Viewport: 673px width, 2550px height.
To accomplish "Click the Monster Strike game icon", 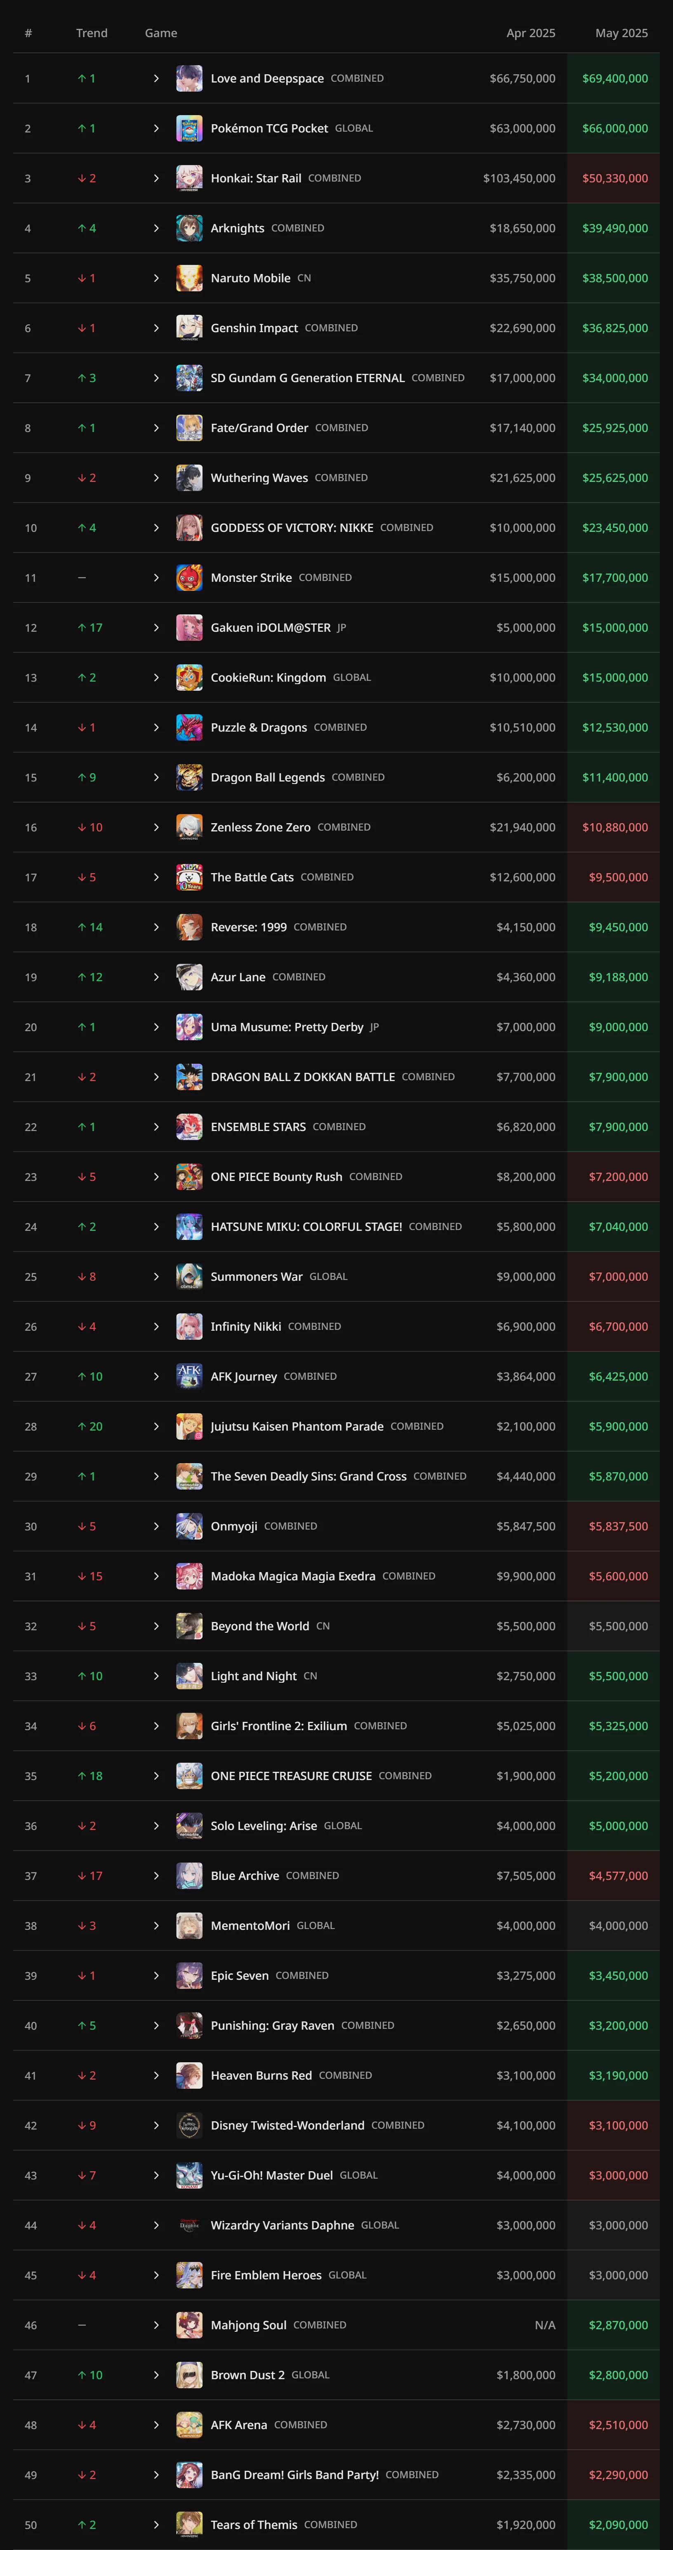I will pos(189,578).
